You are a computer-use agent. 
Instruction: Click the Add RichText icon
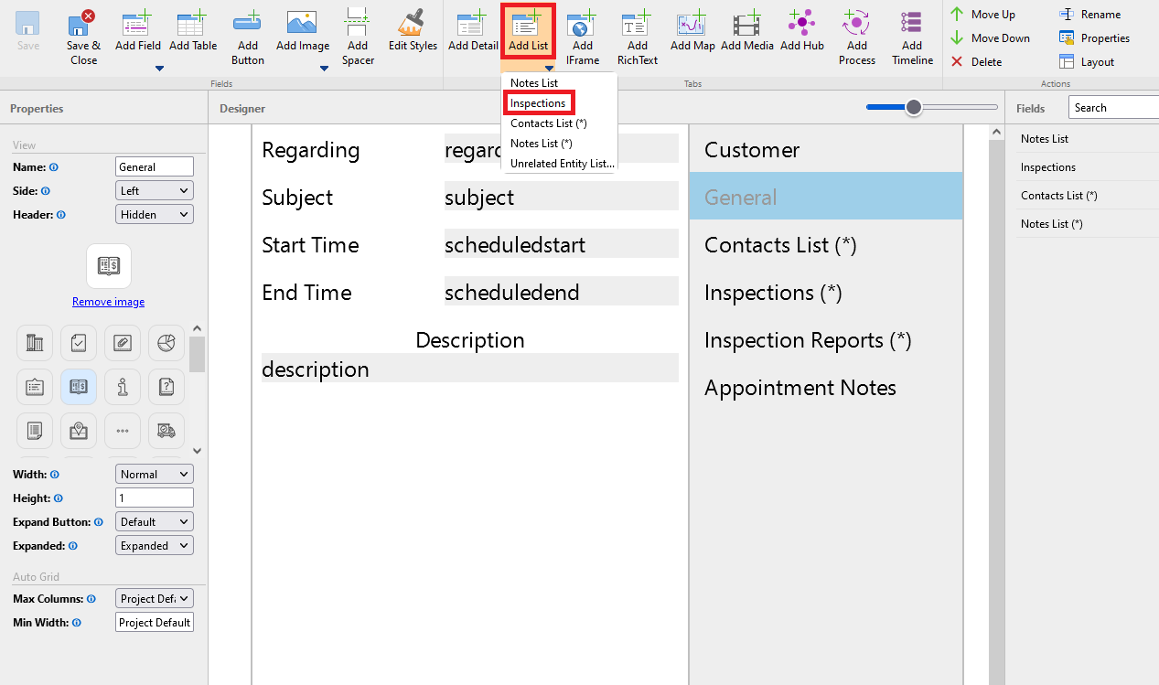637,23
